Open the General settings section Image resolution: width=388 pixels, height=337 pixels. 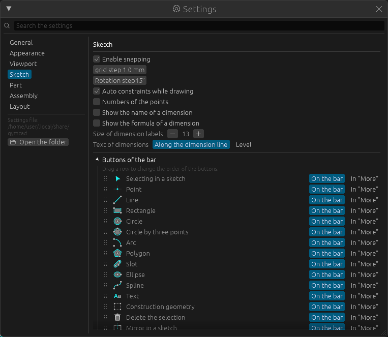[x=21, y=42]
